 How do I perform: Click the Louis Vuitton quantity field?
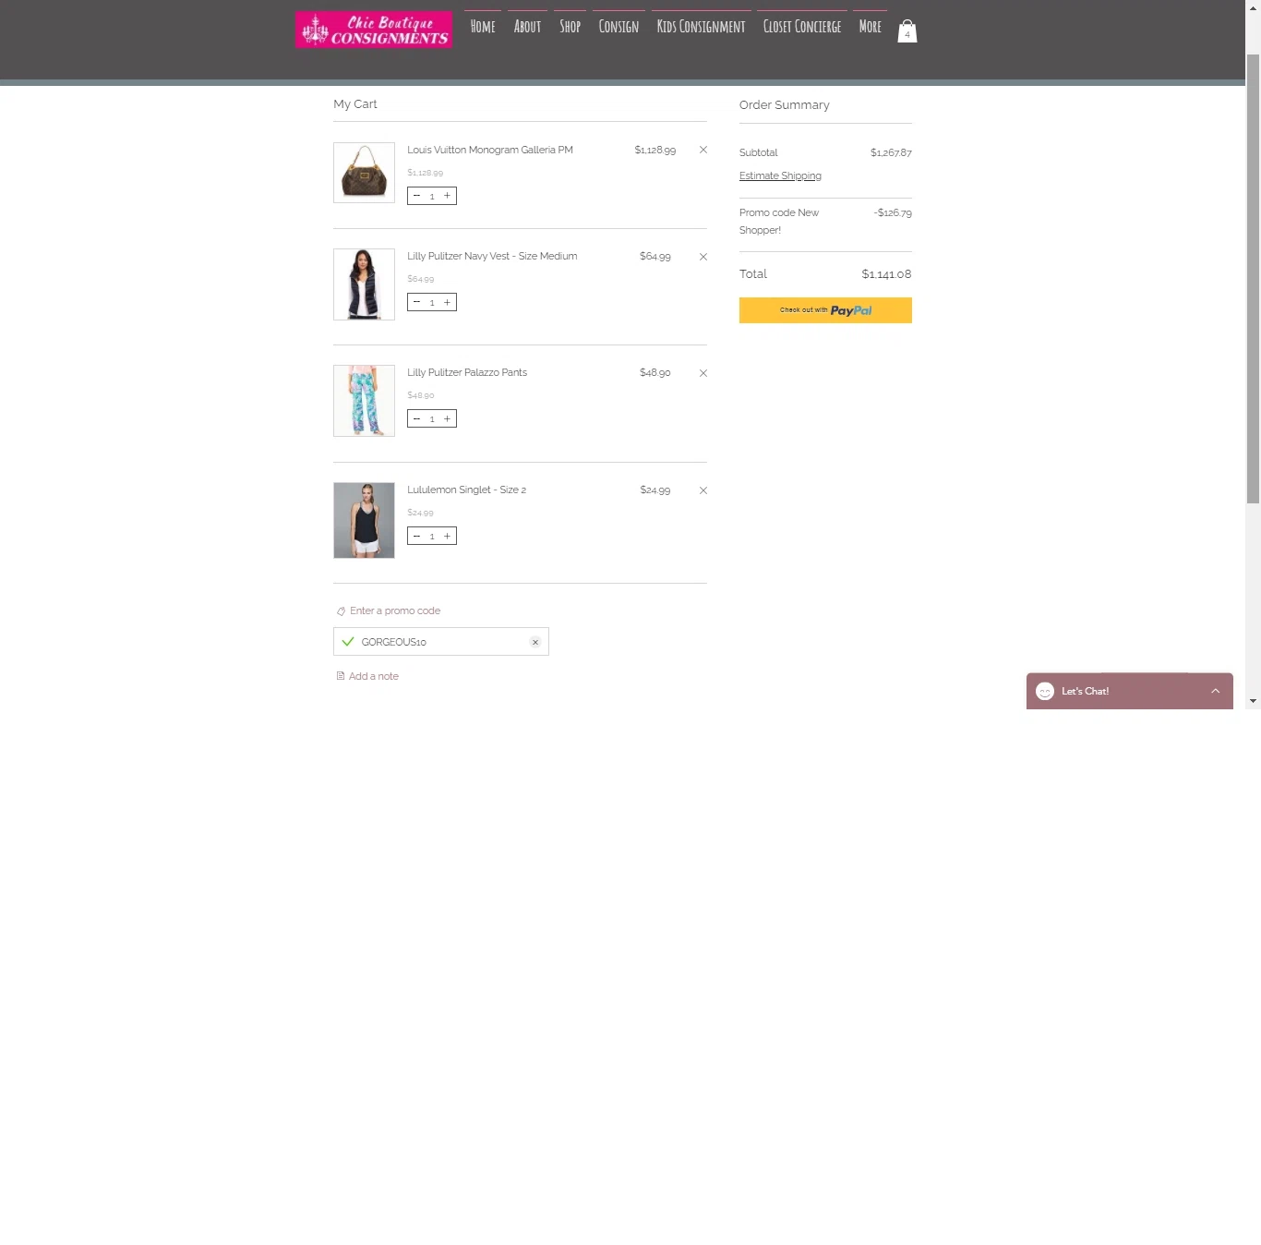[432, 196]
